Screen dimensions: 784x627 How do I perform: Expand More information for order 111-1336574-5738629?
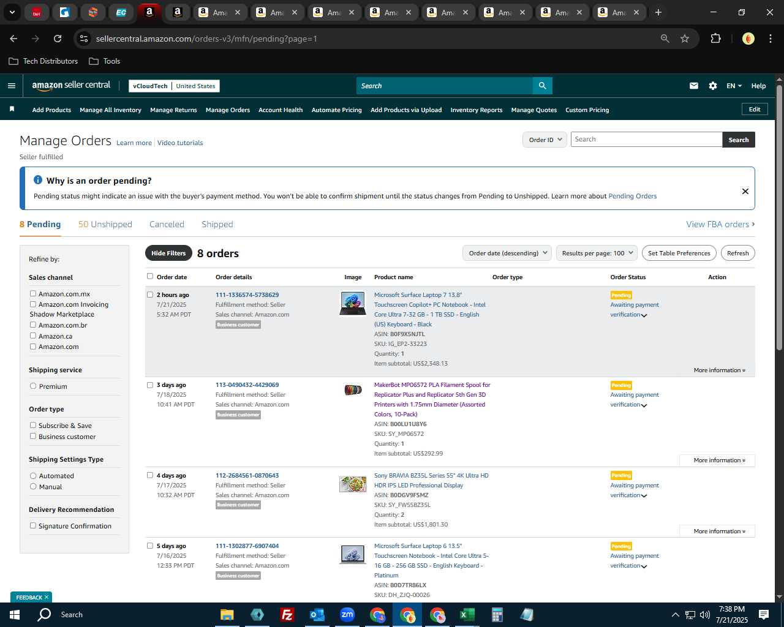pos(719,370)
